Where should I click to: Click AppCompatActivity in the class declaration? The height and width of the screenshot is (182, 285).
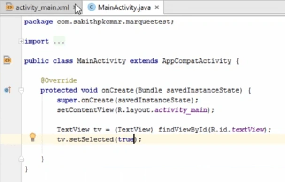click(197, 61)
